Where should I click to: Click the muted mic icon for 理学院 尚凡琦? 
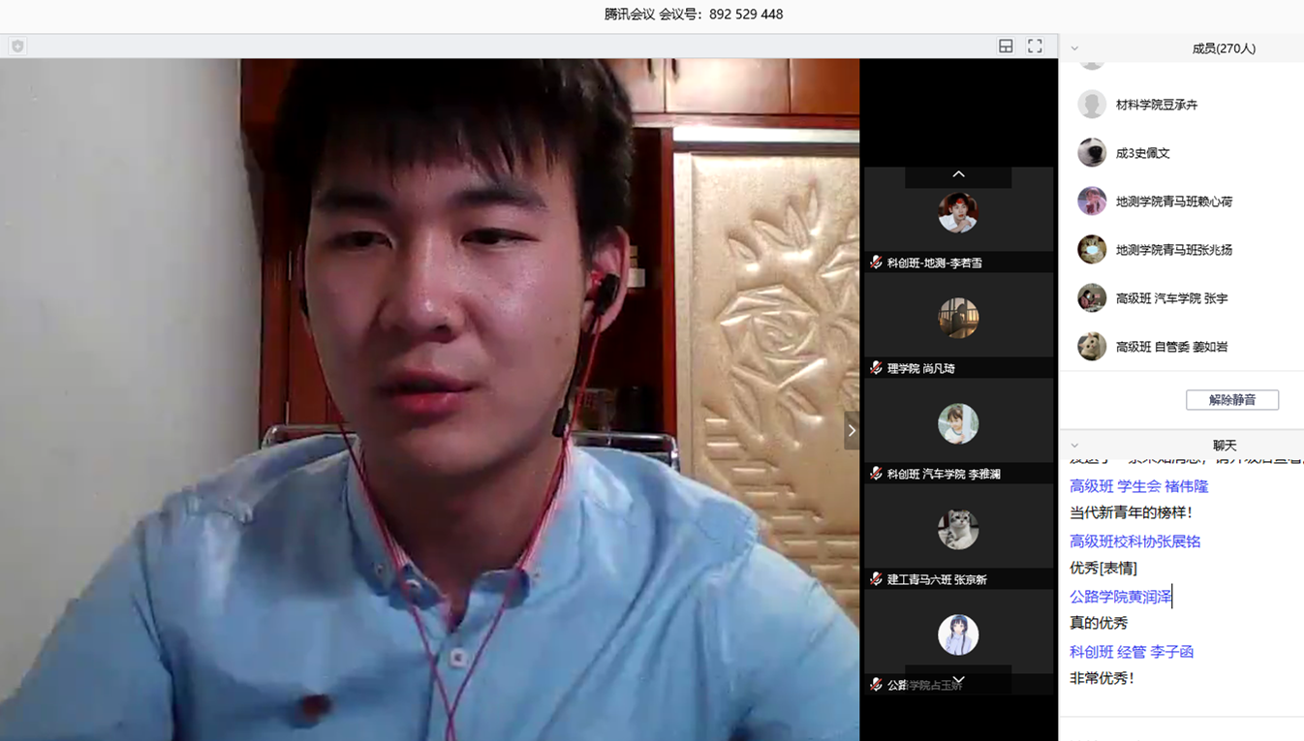pos(876,368)
